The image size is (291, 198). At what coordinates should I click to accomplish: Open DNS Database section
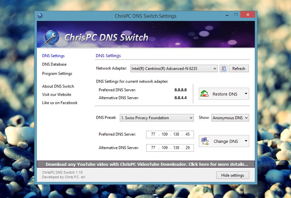[x=54, y=64]
